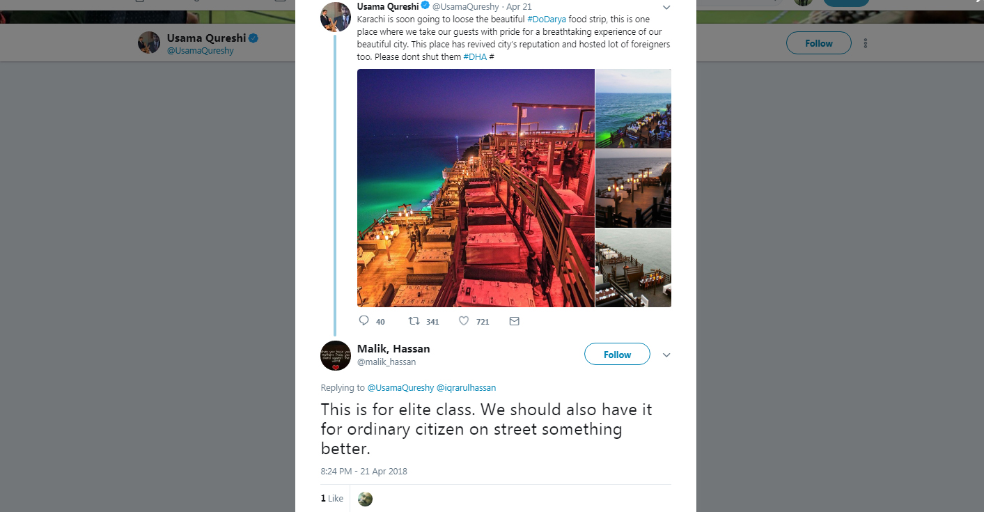Retweet the DoDarya food strip tweet

(x=414, y=321)
